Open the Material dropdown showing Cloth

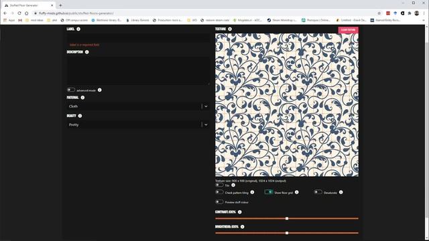139,106
